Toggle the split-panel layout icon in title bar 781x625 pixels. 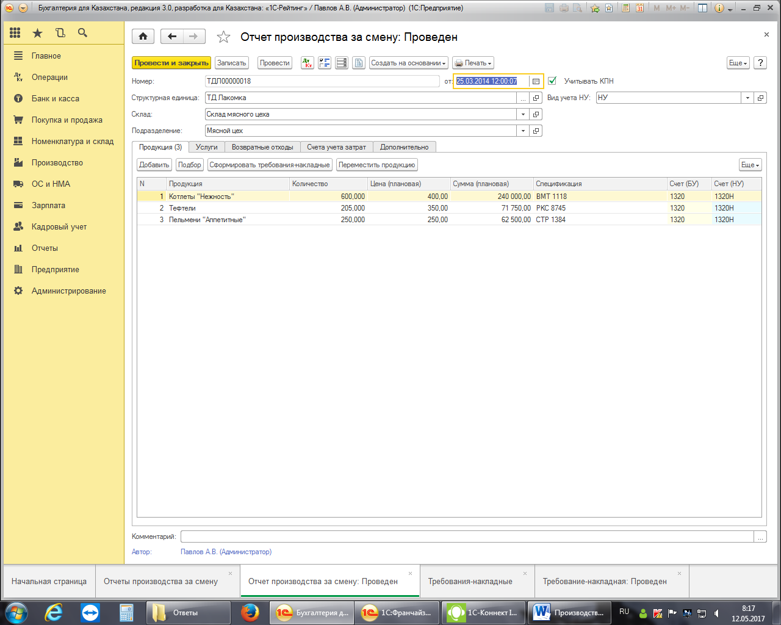click(x=703, y=8)
